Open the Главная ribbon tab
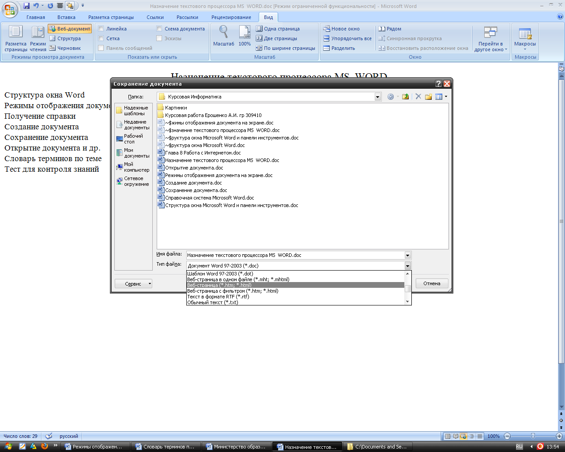The height and width of the screenshot is (452, 565). pyautogui.click(x=36, y=17)
